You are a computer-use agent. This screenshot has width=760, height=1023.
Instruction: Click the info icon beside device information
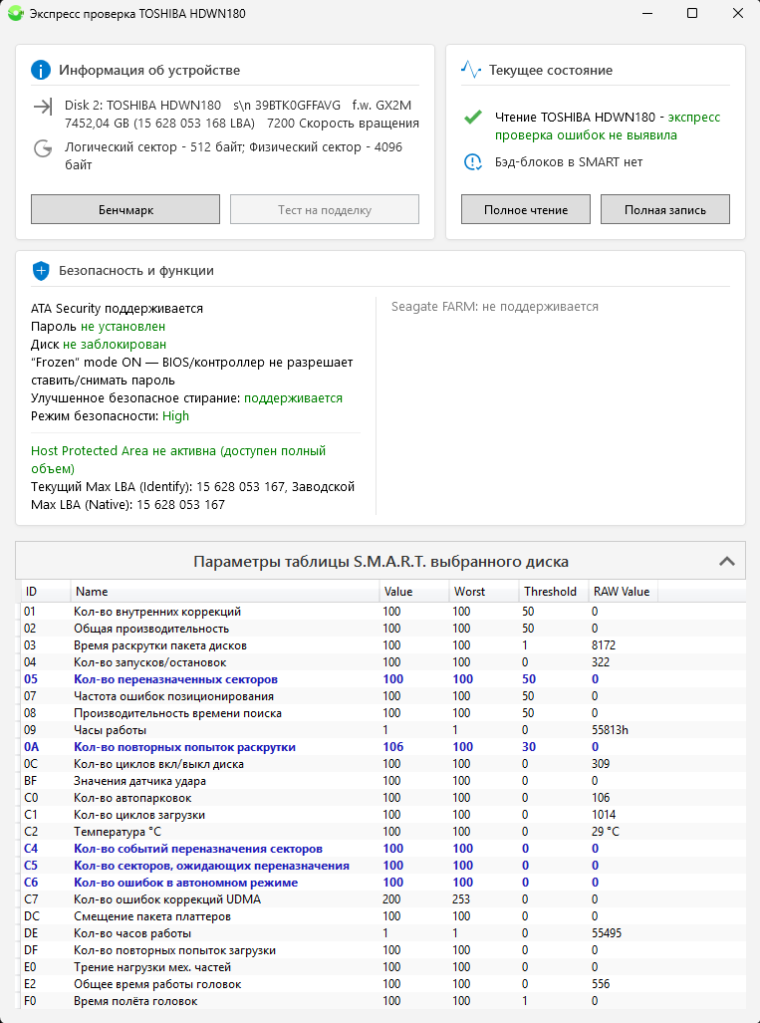[x=41, y=71]
